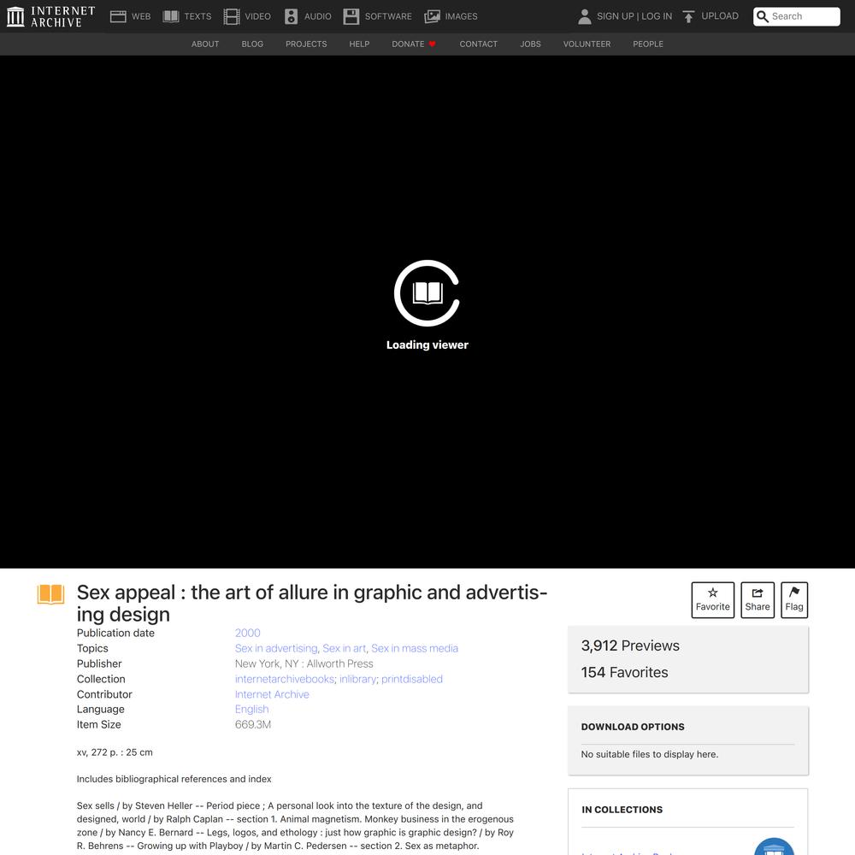Viewport: 855px width, 855px height.
Task: Click the Audio nav label
Action: pos(318,16)
